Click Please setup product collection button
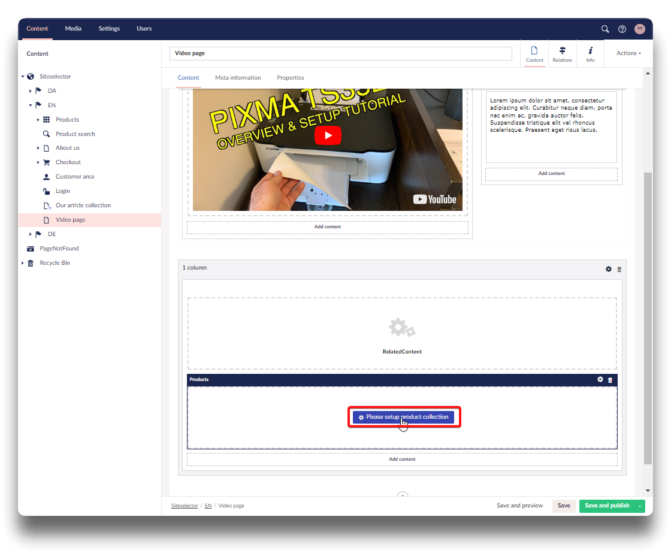671x553 pixels. (403, 417)
